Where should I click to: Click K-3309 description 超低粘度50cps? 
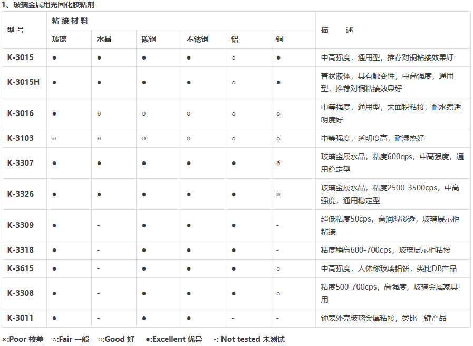coord(390,225)
